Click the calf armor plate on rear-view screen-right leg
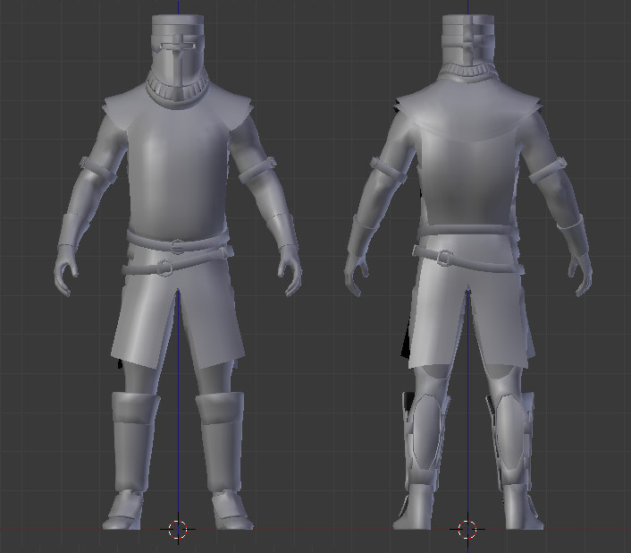Image resolution: width=631 pixels, height=553 pixels. pyautogui.click(x=509, y=431)
